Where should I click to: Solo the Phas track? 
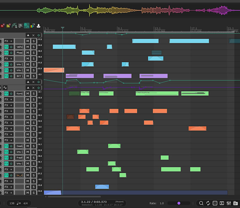click(x=34, y=53)
